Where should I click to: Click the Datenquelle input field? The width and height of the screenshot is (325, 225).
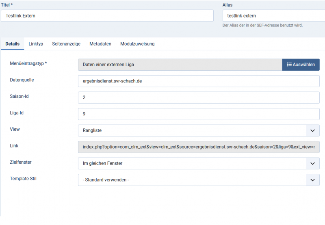coord(199,81)
